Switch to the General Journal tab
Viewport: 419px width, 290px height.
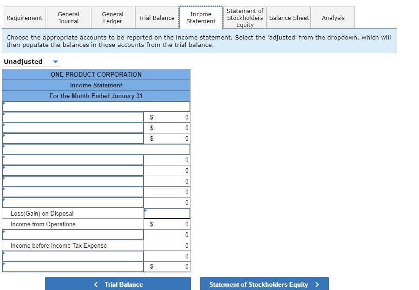pos(68,18)
